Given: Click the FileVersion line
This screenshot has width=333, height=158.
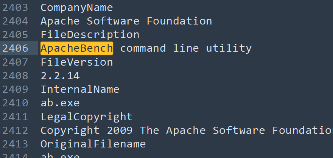Looking at the screenshot, I should click(77, 62).
